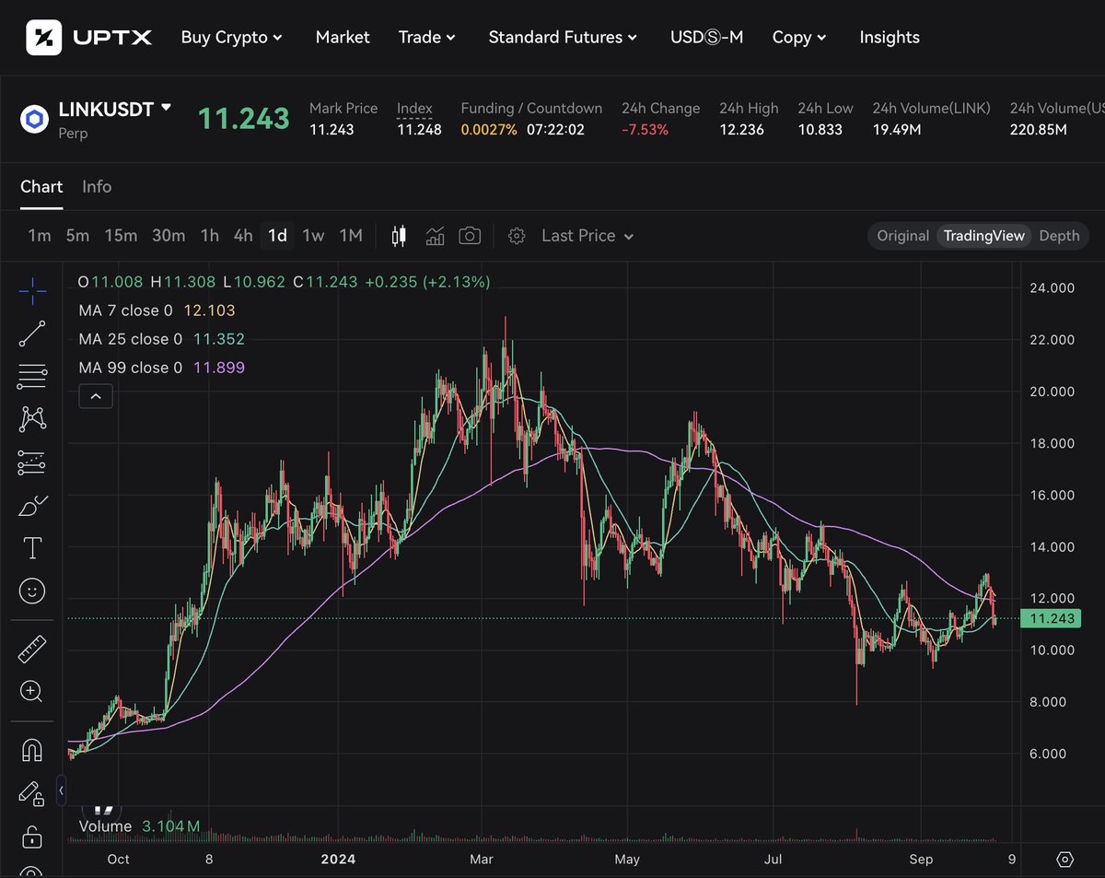Select the brush drawing tool

32,505
